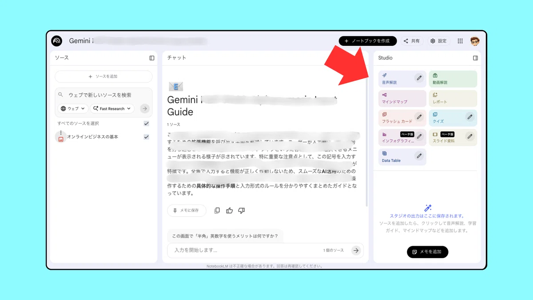Open options for オンラインビジネスの基本 source

click(61, 132)
